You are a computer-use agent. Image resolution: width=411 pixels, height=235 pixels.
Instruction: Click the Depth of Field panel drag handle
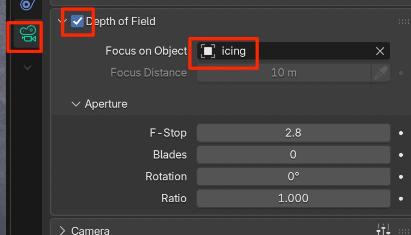pos(404,22)
